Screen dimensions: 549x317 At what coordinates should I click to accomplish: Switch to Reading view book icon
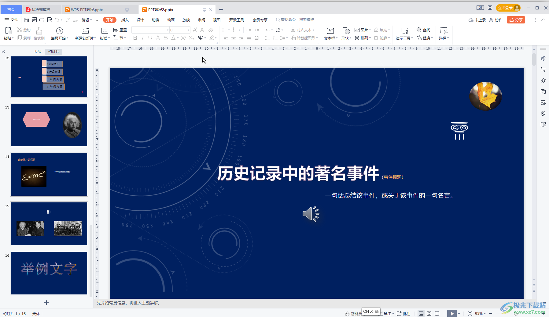click(437, 314)
